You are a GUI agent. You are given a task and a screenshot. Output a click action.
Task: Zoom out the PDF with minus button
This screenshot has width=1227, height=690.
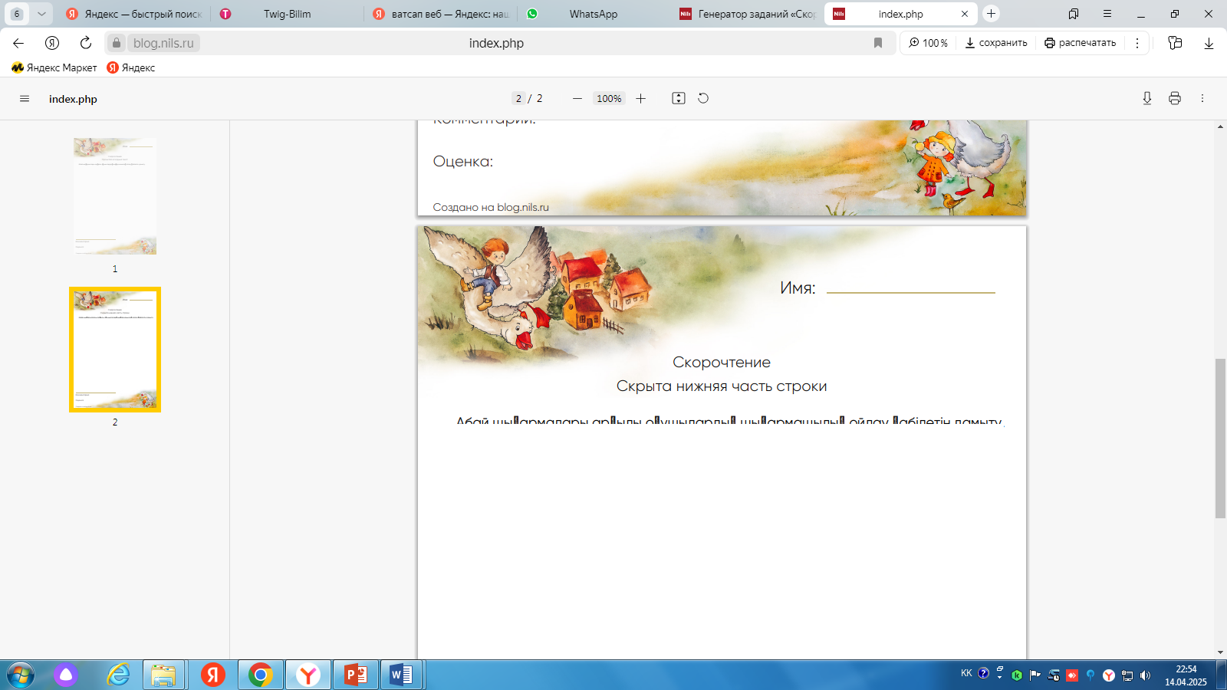[x=577, y=98]
